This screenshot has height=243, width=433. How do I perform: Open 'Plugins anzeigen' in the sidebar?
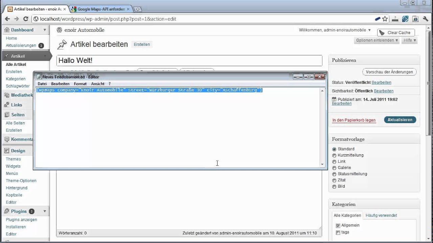pos(21,220)
